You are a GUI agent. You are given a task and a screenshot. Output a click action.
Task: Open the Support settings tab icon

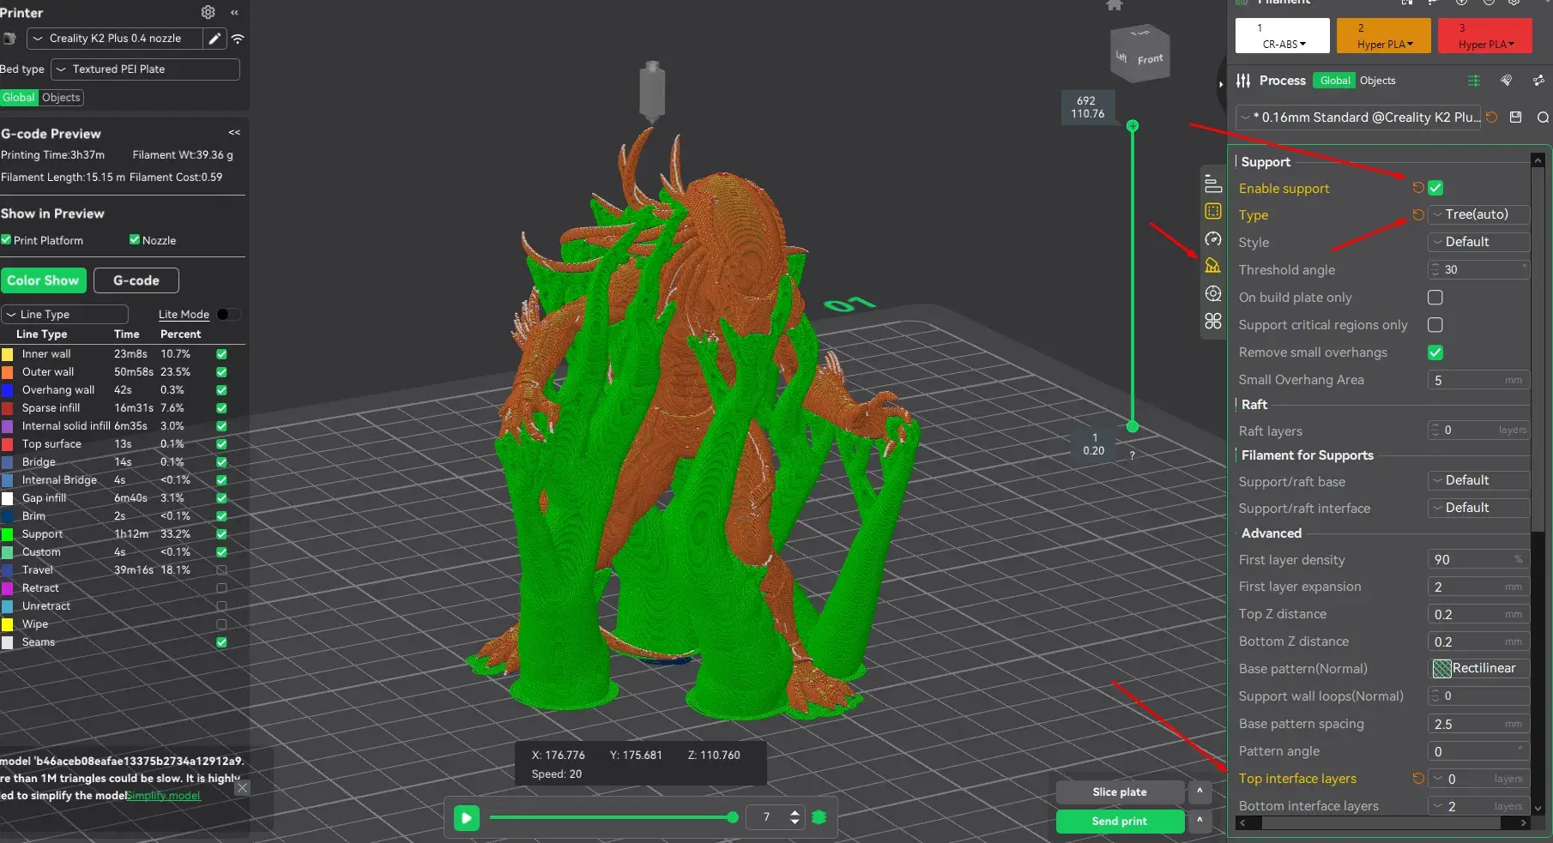pos(1212,266)
